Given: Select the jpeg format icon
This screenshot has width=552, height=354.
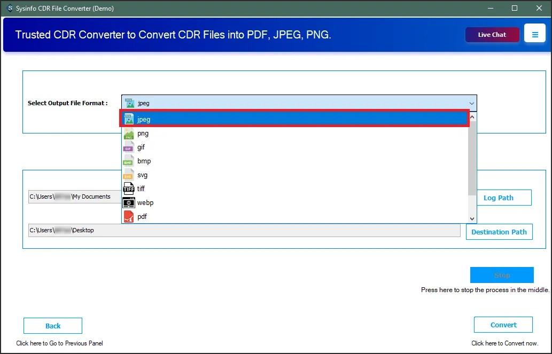Looking at the screenshot, I should 129,119.
